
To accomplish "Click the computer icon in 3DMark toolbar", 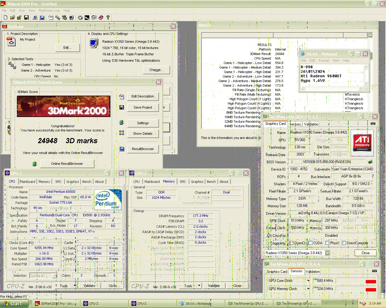I will click(35, 18).
